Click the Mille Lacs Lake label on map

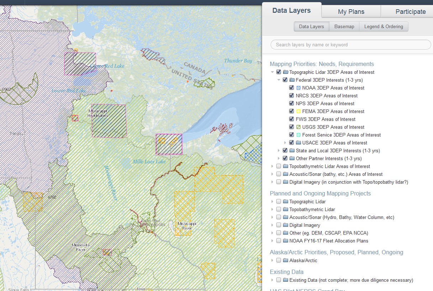pos(149,162)
